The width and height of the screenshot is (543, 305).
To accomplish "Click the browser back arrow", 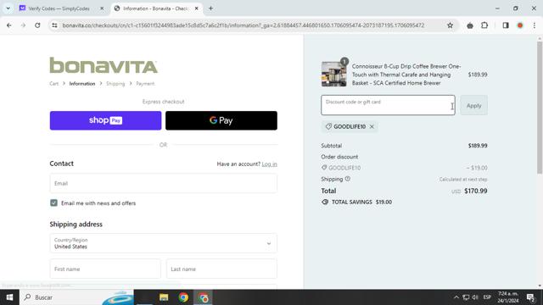I will pyautogui.click(x=9, y=25).
